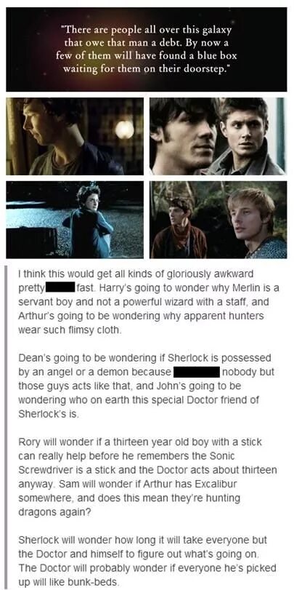Click the black redaction bar after 'because'
Screen dimensions: 294x590
coord(196,372)
